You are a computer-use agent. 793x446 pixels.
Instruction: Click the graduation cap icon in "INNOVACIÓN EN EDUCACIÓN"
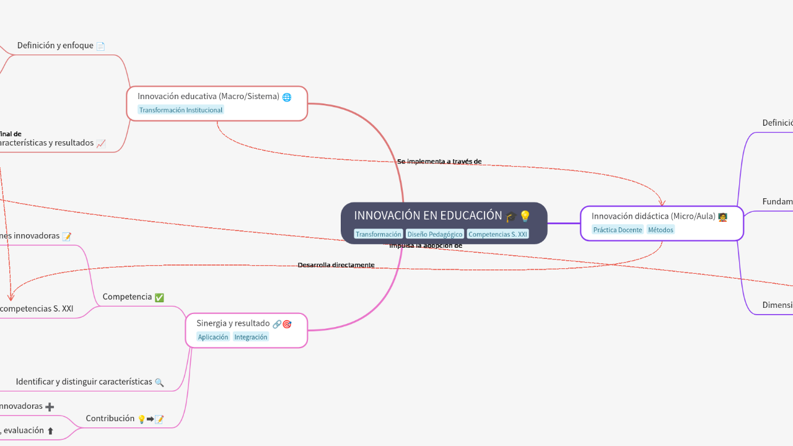pyautogui.click(x=510, y=216)
